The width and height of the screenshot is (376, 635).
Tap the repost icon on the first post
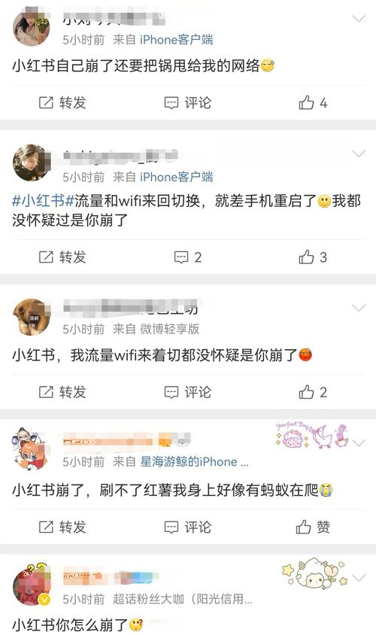pyautogui.click(x=46, y=103)
